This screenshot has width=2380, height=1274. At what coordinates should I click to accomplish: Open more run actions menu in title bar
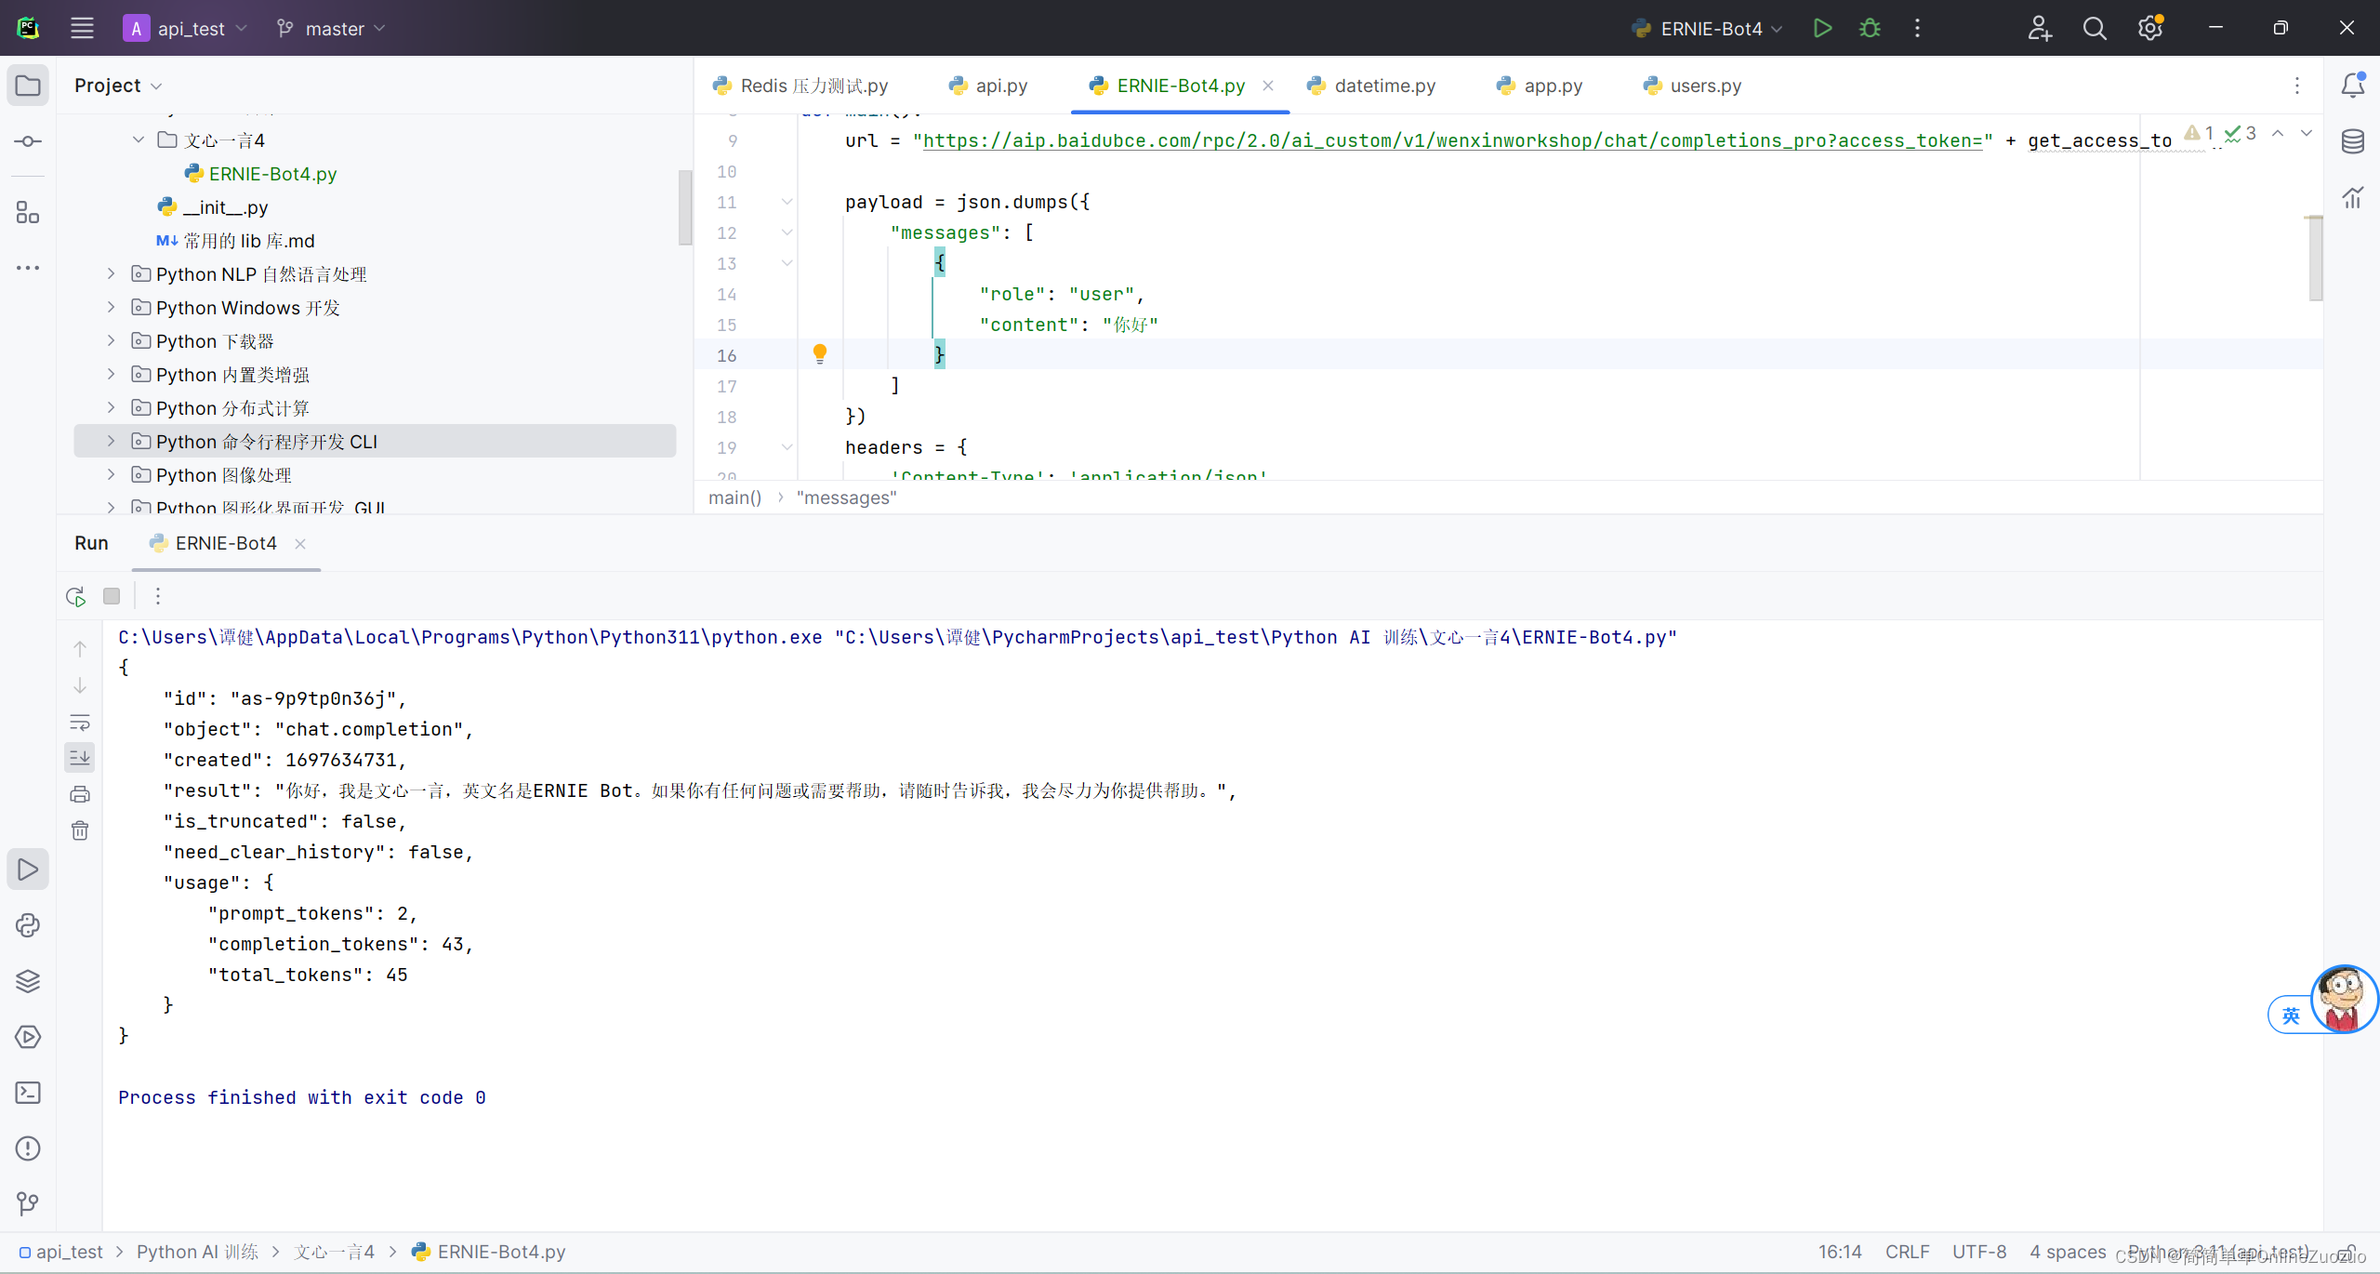pos(1917,28)
